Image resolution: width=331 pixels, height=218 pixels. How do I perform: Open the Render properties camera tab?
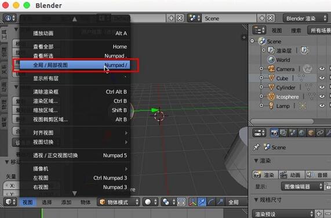(x=274, y=133)
